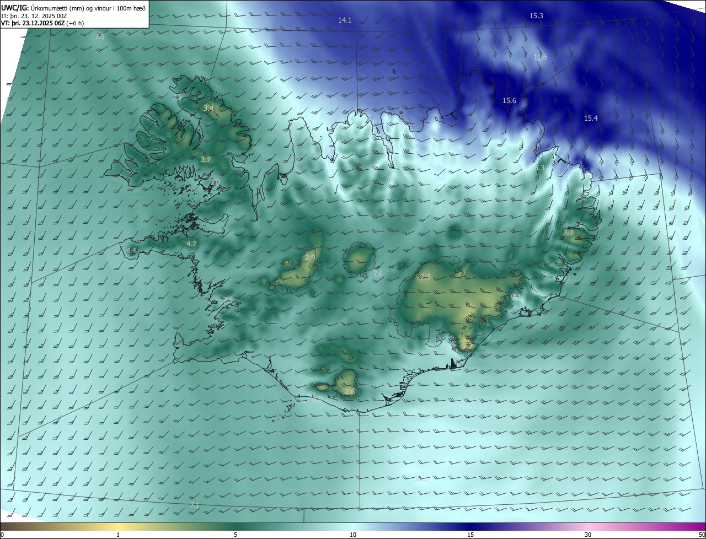Click the colour scale tick label 10
The image size is (706, 539).
coord(353,535)
